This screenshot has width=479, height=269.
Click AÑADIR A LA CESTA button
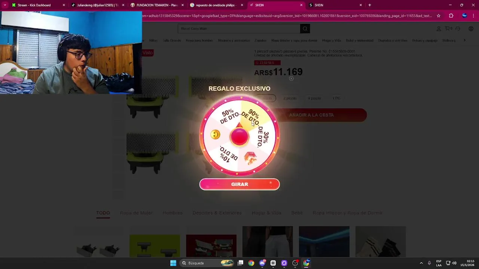pos(311,115)
